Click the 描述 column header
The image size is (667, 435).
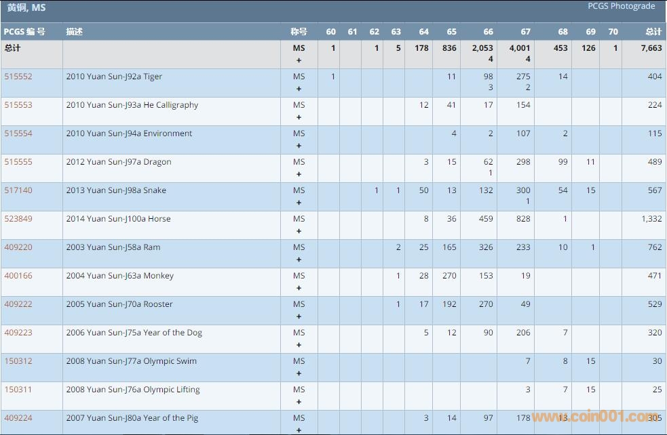74,32
